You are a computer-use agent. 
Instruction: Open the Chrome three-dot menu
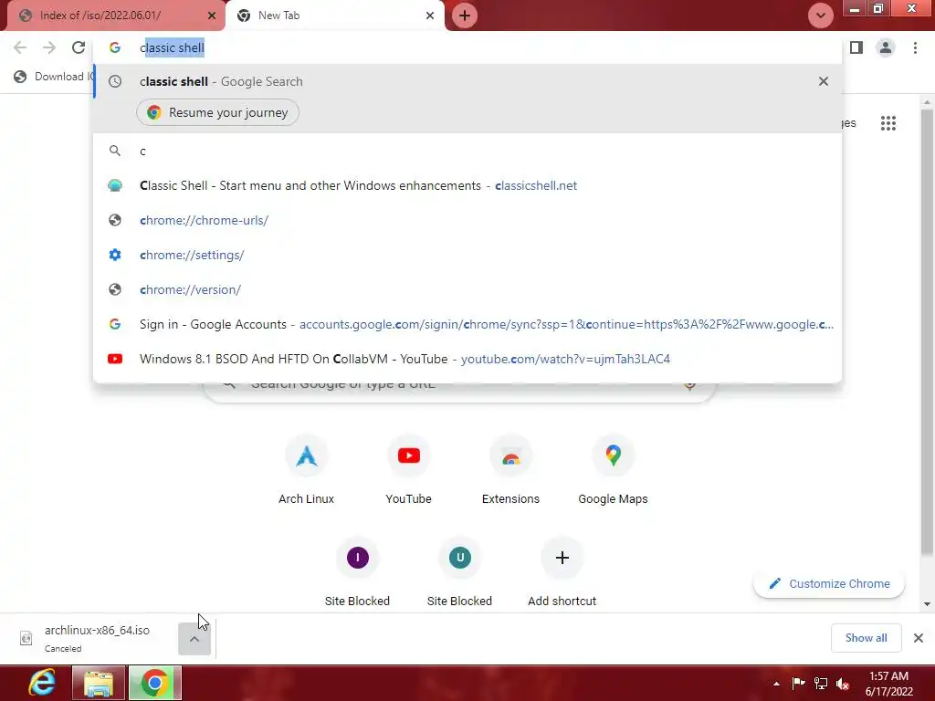pos(915,47)
